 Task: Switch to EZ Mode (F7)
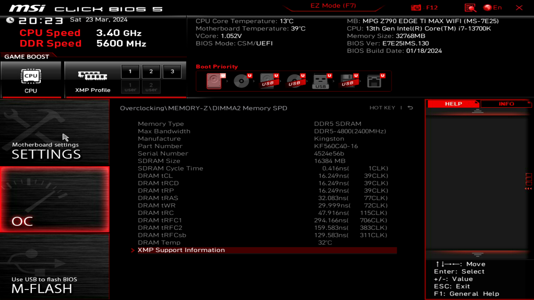click(333, 6)
